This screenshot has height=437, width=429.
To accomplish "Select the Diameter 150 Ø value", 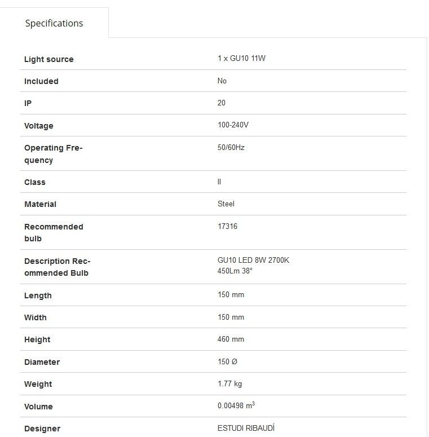I will (227, 362).
